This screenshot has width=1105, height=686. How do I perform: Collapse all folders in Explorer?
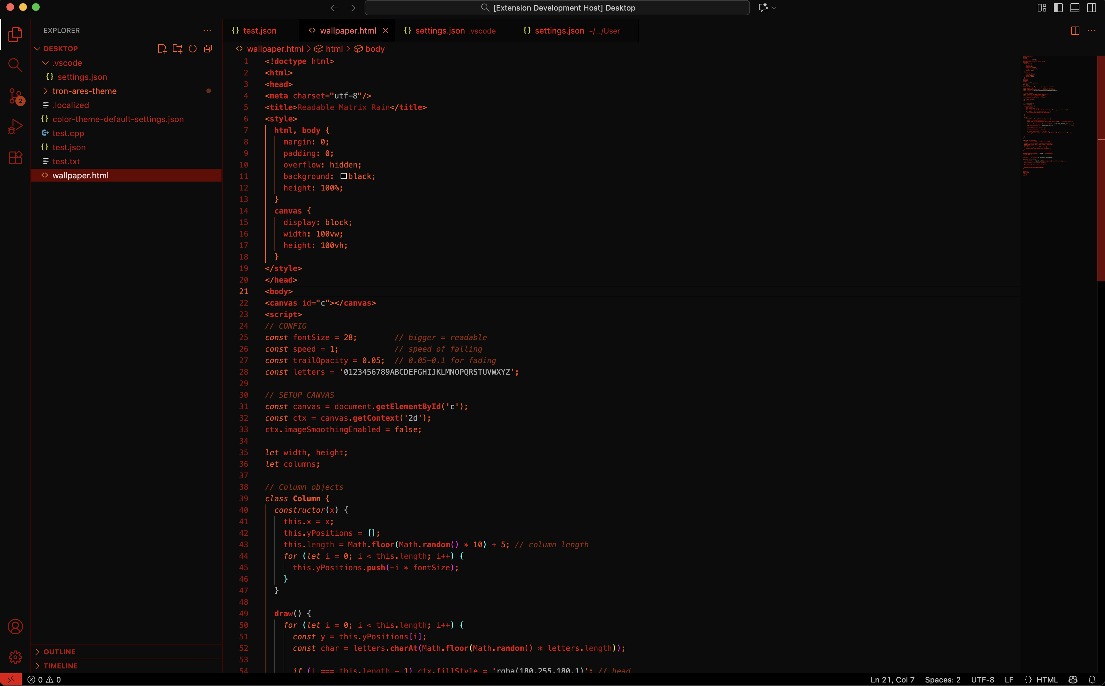coord(208,49)
